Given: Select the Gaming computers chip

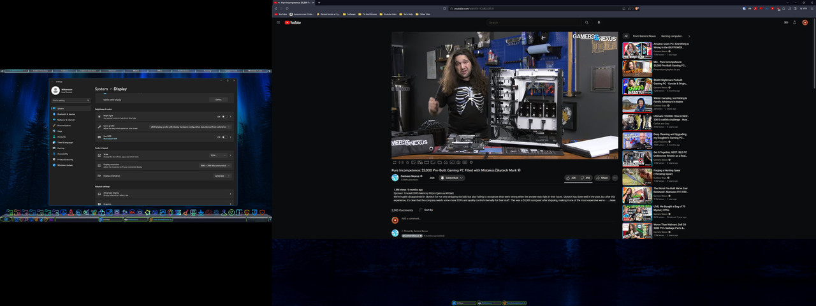Looking at the screenshot, I should coord(672,36).
